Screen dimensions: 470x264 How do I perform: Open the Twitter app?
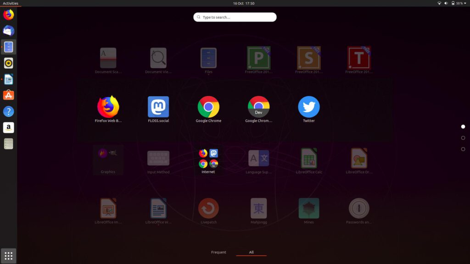coord(309,107)
